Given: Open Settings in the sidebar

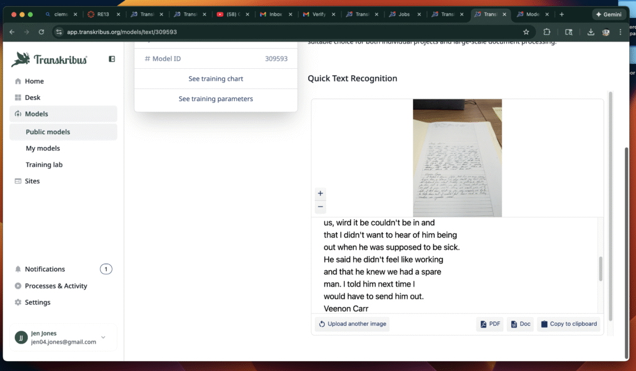Looking at the screenshot, I should (x=37, y=302).
